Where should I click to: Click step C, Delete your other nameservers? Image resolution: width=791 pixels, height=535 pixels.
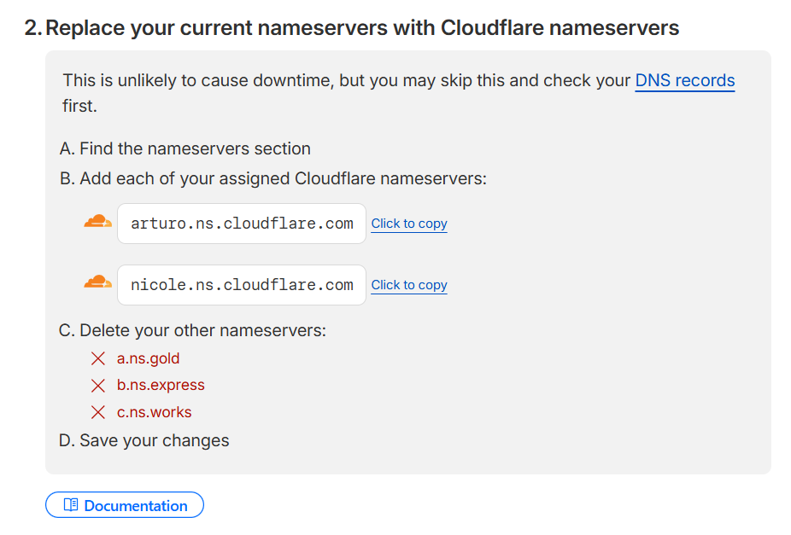pos(193,330)
